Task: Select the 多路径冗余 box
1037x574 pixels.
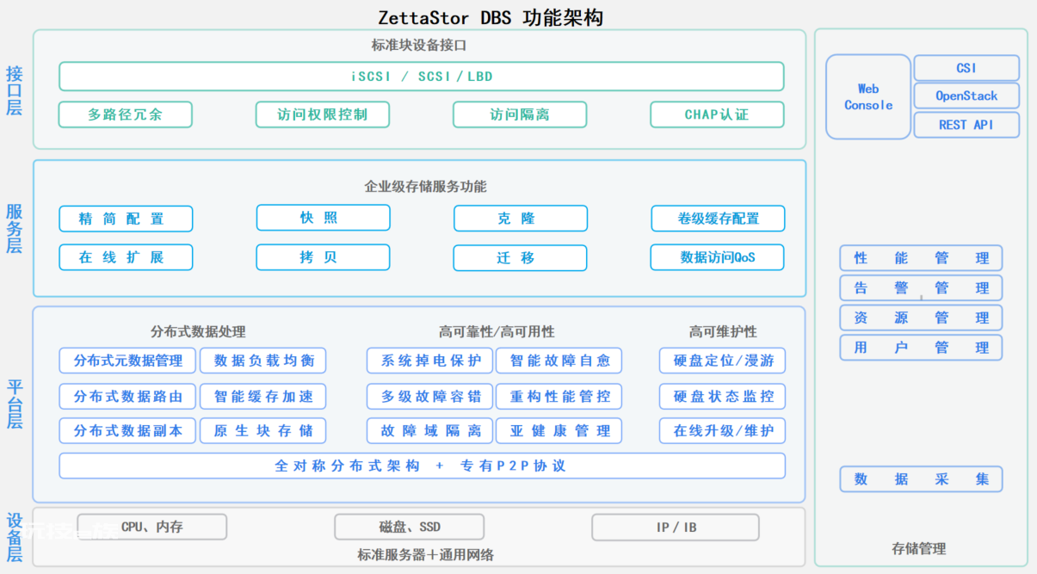Action: (126, 114)
